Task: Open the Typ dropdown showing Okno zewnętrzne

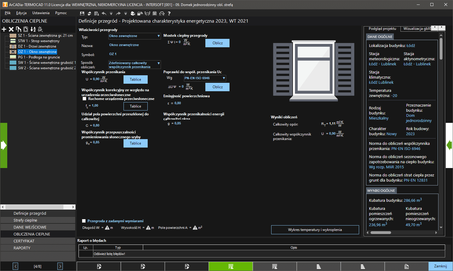Action: [x=135, y=36]
